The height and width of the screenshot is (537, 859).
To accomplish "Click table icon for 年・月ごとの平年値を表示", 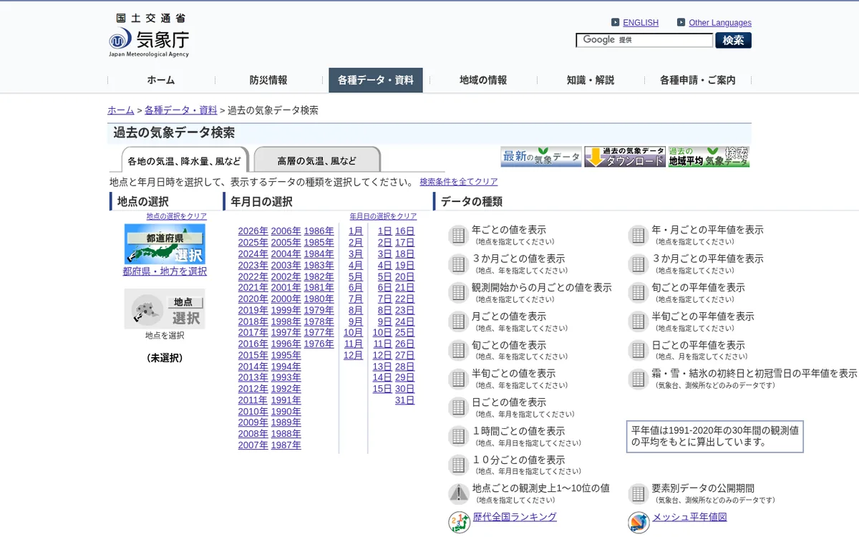I will (638, 235).
